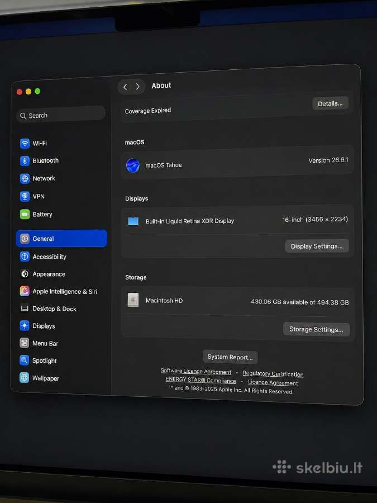
Task: Open the Battery sidebar label
Action: click(42, 214)
